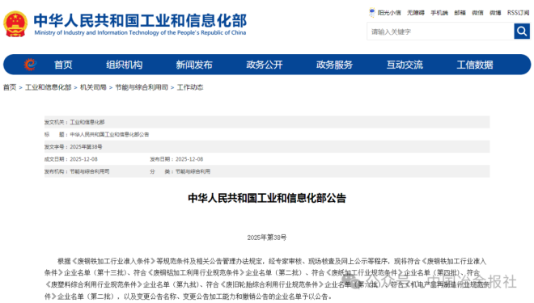Click the centered 2025年第38号 text

267,238
